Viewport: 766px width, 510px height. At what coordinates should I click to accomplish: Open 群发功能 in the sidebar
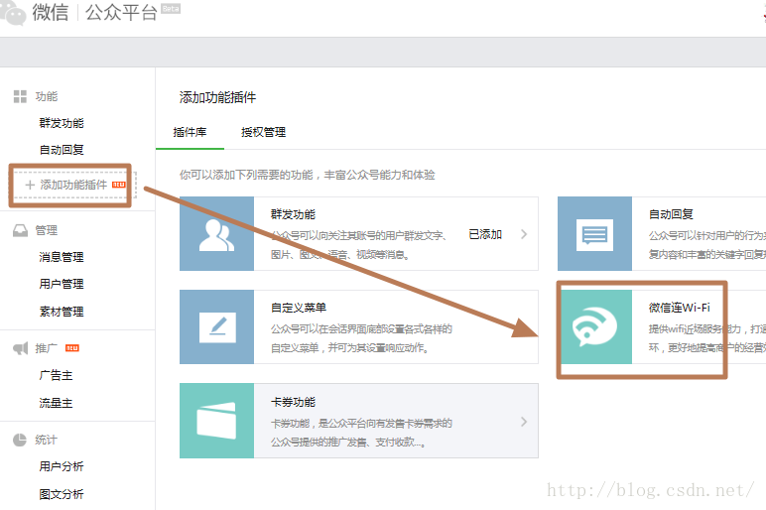tap(62, 123)
